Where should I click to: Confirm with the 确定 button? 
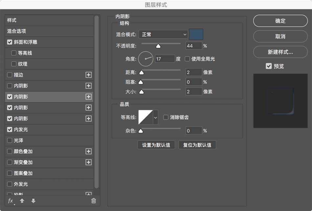tap(280, 21)
